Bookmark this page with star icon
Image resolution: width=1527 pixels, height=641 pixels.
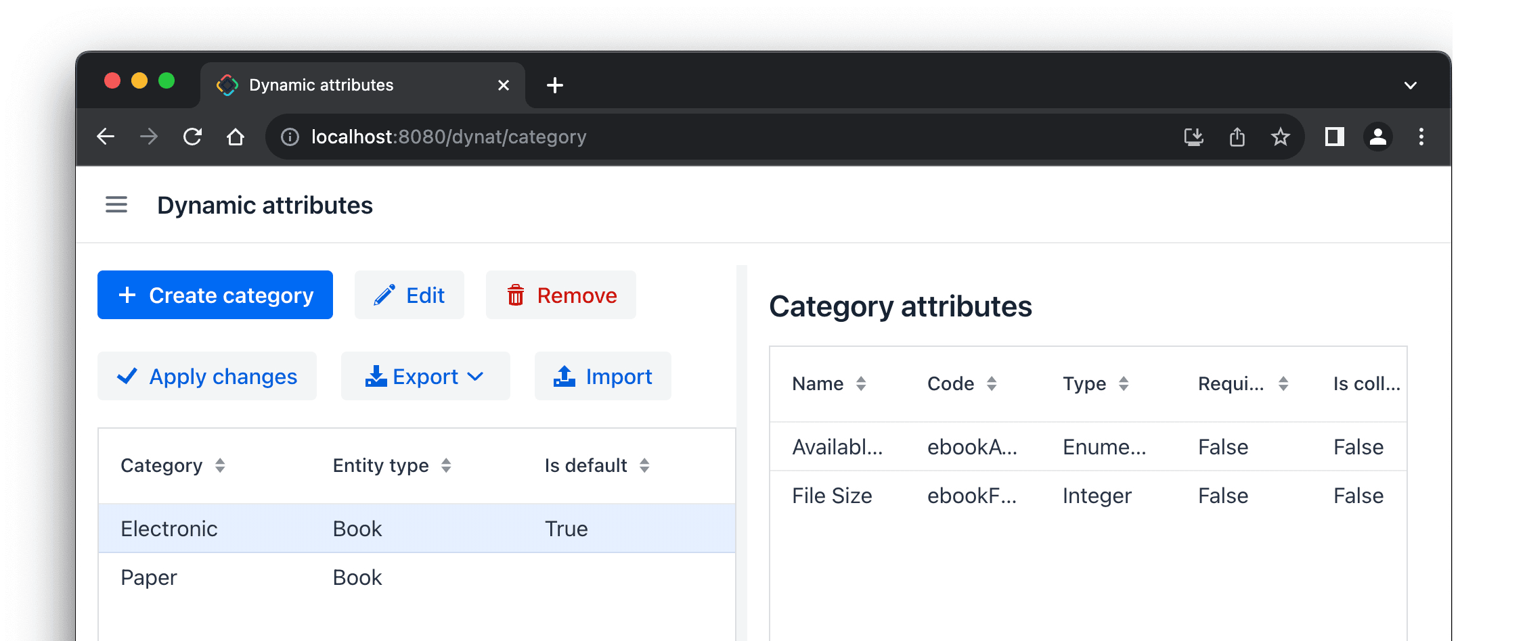(1280, 137)
